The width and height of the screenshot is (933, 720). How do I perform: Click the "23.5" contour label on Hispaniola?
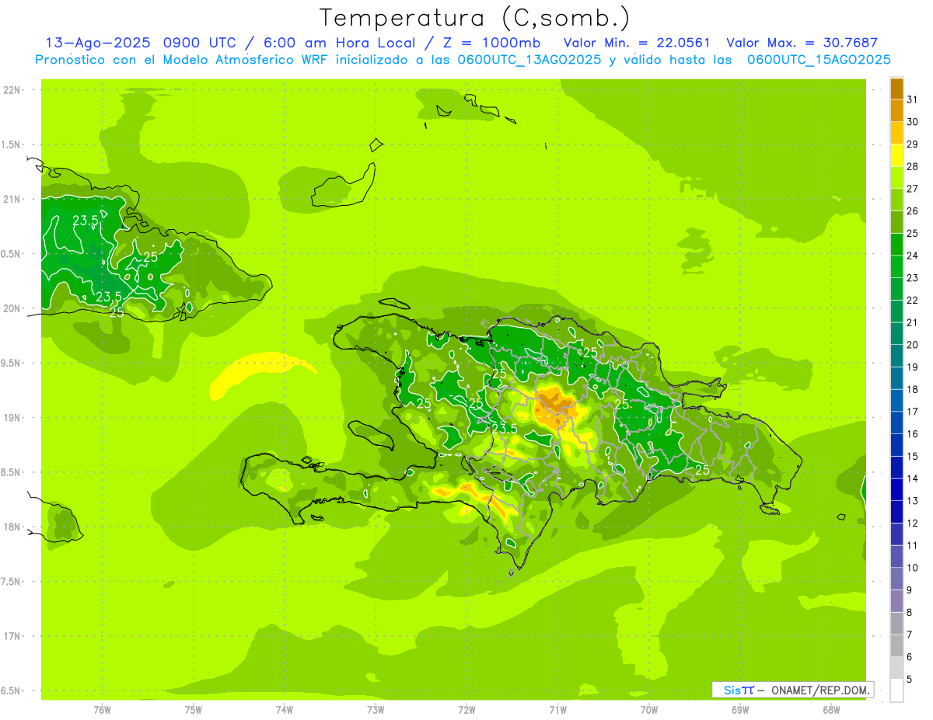pos(505,429)
